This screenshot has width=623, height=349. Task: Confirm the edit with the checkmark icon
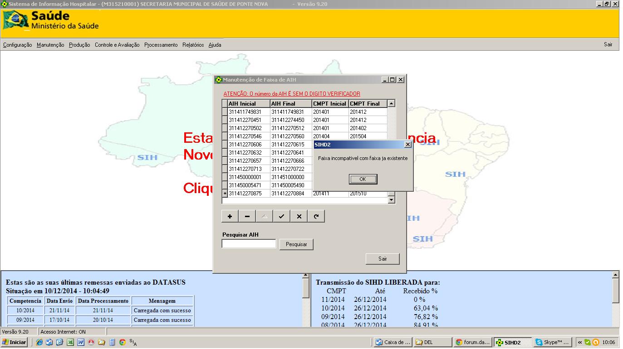(x=281, y=217)
